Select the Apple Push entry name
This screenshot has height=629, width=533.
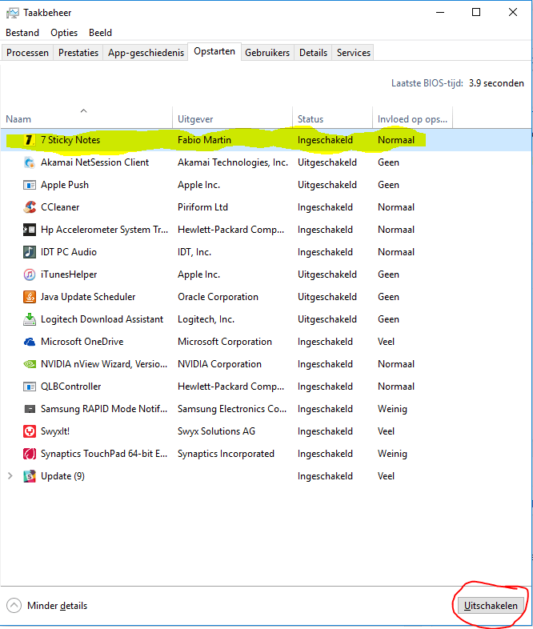click(65, 185)
